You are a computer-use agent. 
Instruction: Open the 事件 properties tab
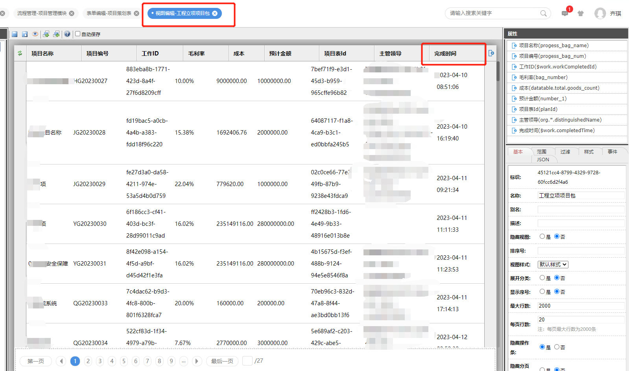(x=612, y=152)
